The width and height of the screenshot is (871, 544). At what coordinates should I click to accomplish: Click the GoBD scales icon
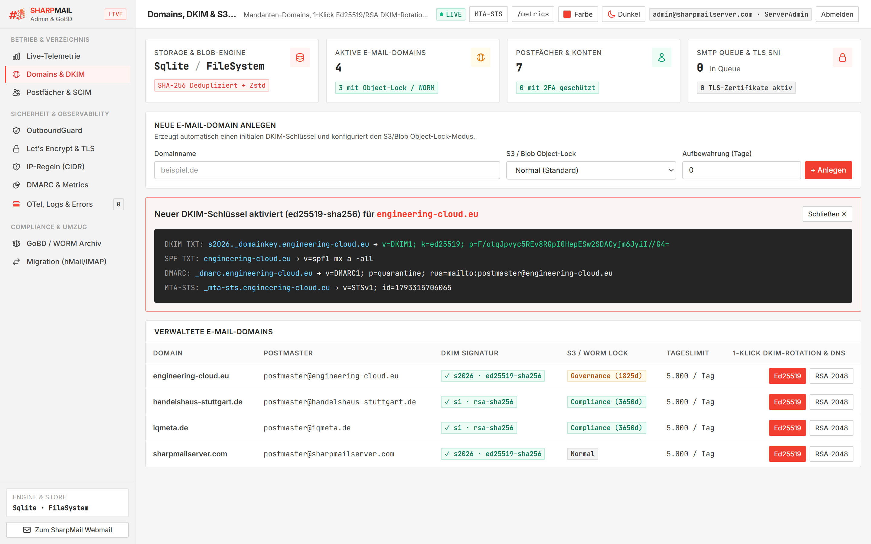tap(16, 244)
